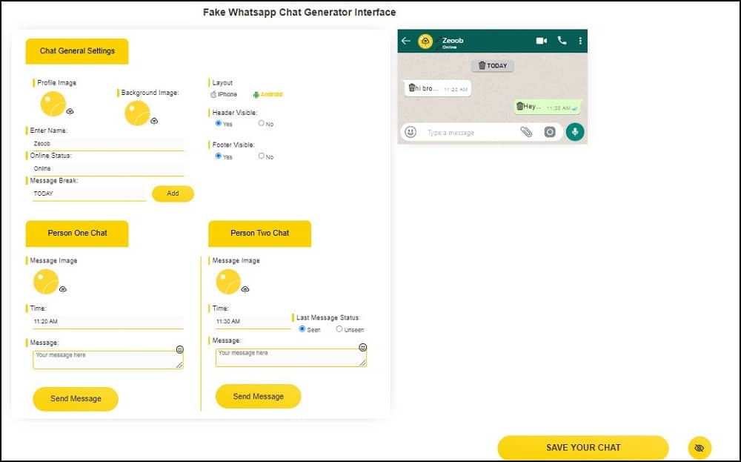Viewport: 741px width, 462px height.
Task: Open the three-dot menu in chat preview
Action: click(580, 41)
